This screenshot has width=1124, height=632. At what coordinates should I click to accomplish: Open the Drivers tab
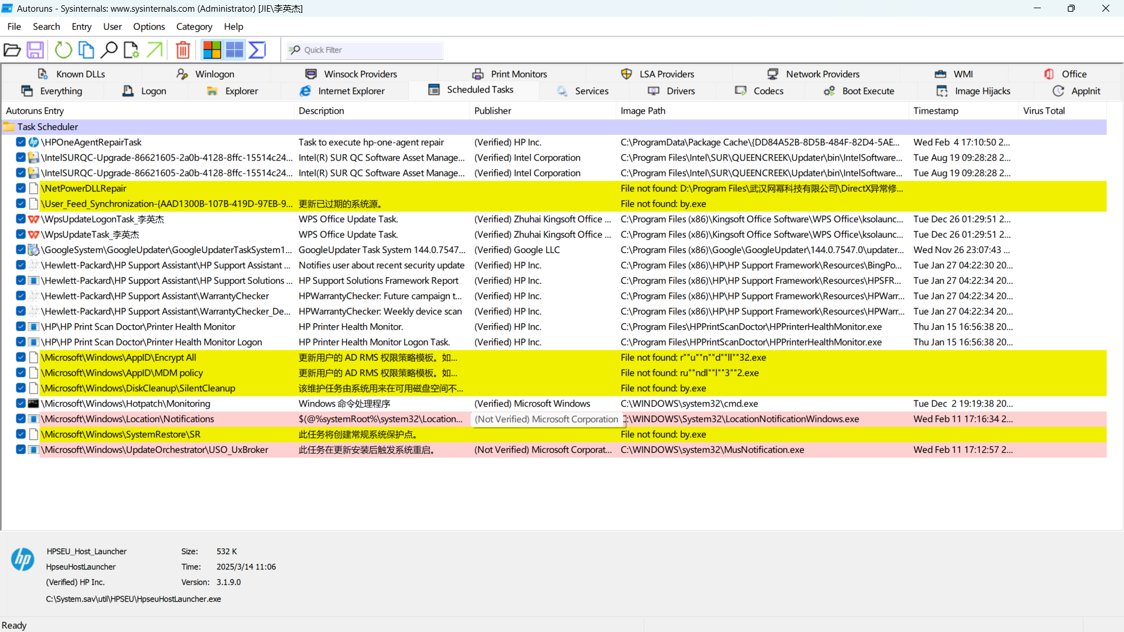[672, 91]
